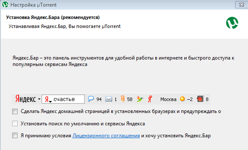Click the traffic light icon near 8
248x150 pixels.
coord(200,99)
